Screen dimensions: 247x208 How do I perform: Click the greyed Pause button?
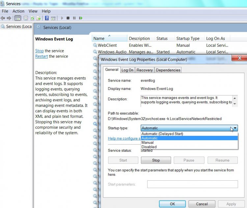pyautogui.click(x=189, y=160)
